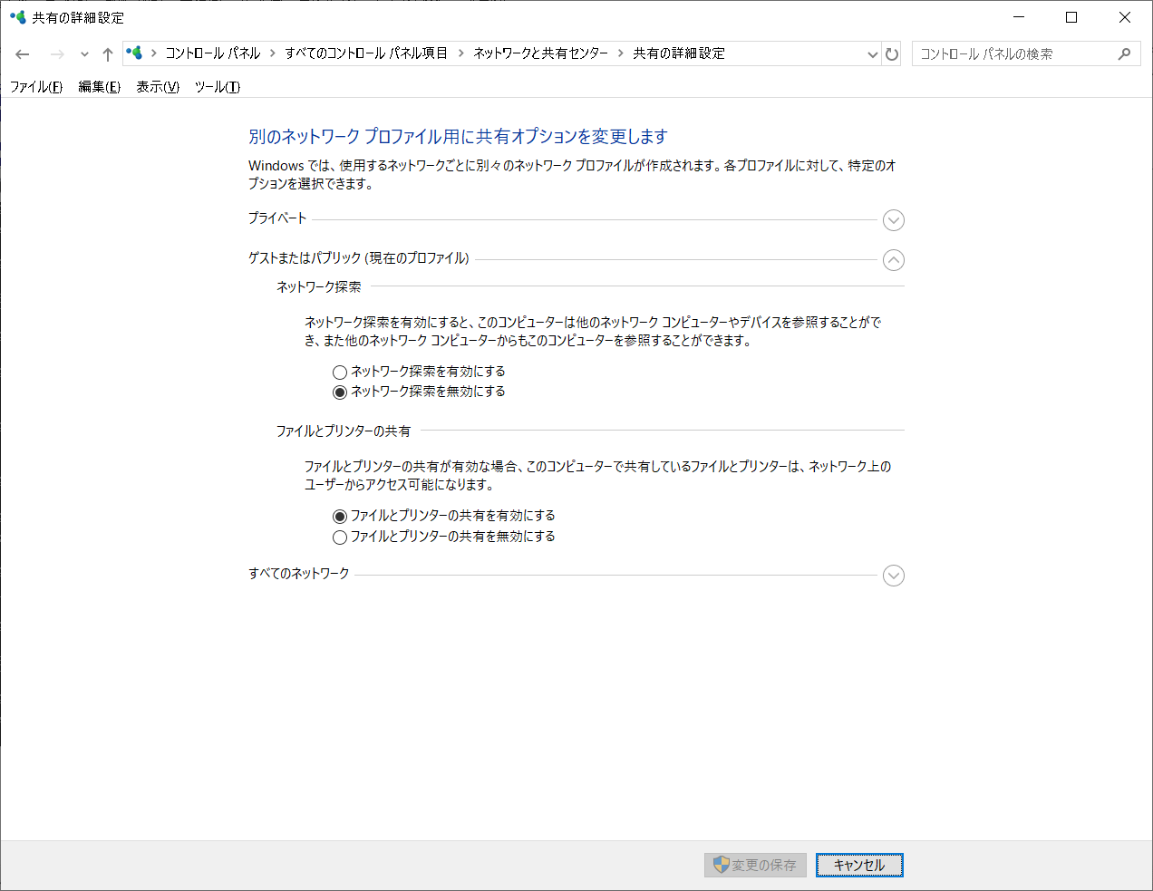This screenshot has width=1153, height=891.
Task: Click the search magnifier icon
Action: 1124,53
